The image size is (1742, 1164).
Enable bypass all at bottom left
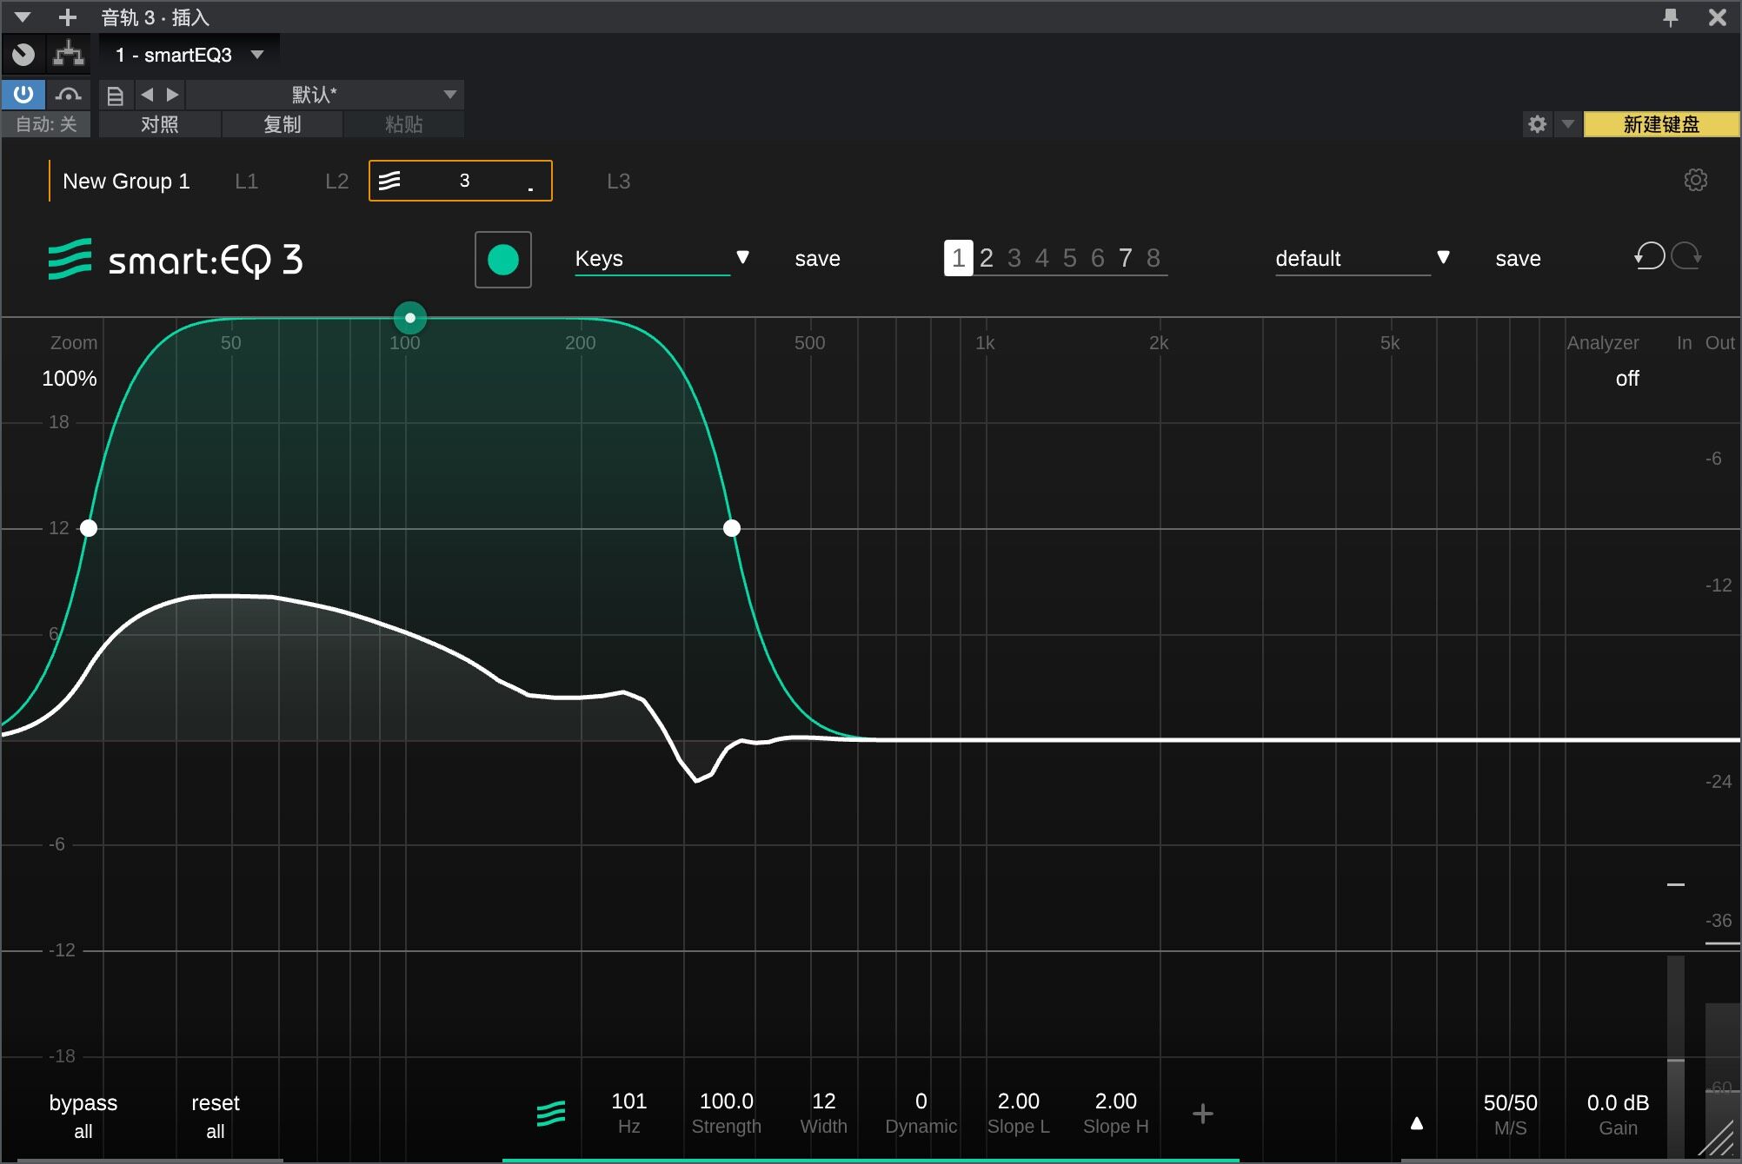(83, 1114)
